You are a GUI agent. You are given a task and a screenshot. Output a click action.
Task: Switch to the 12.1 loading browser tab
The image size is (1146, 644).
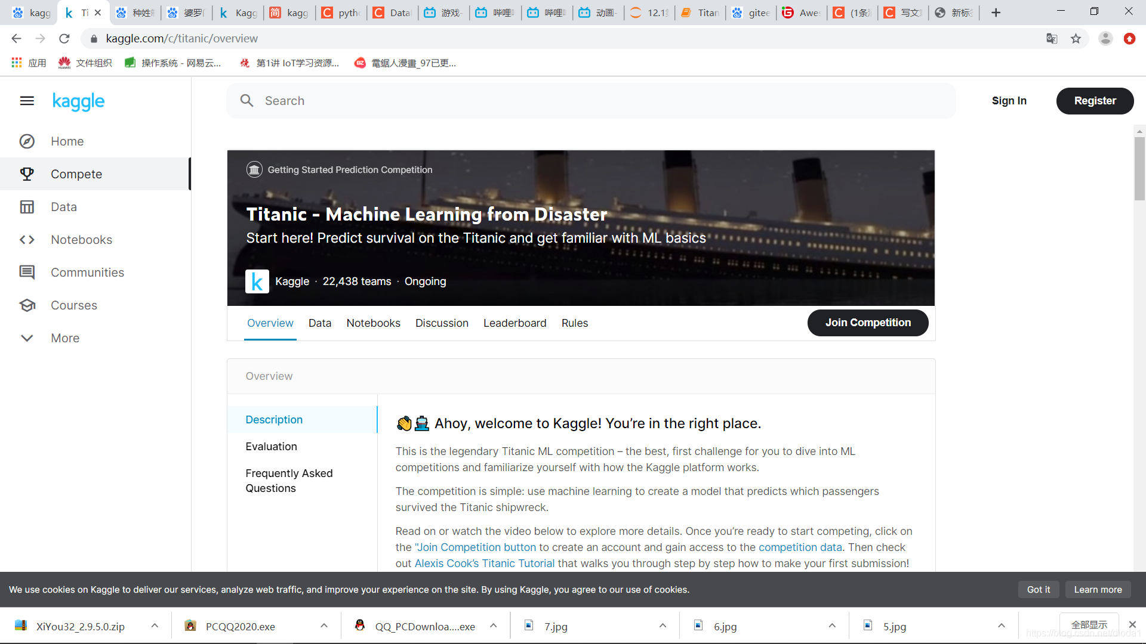point(649,13)
